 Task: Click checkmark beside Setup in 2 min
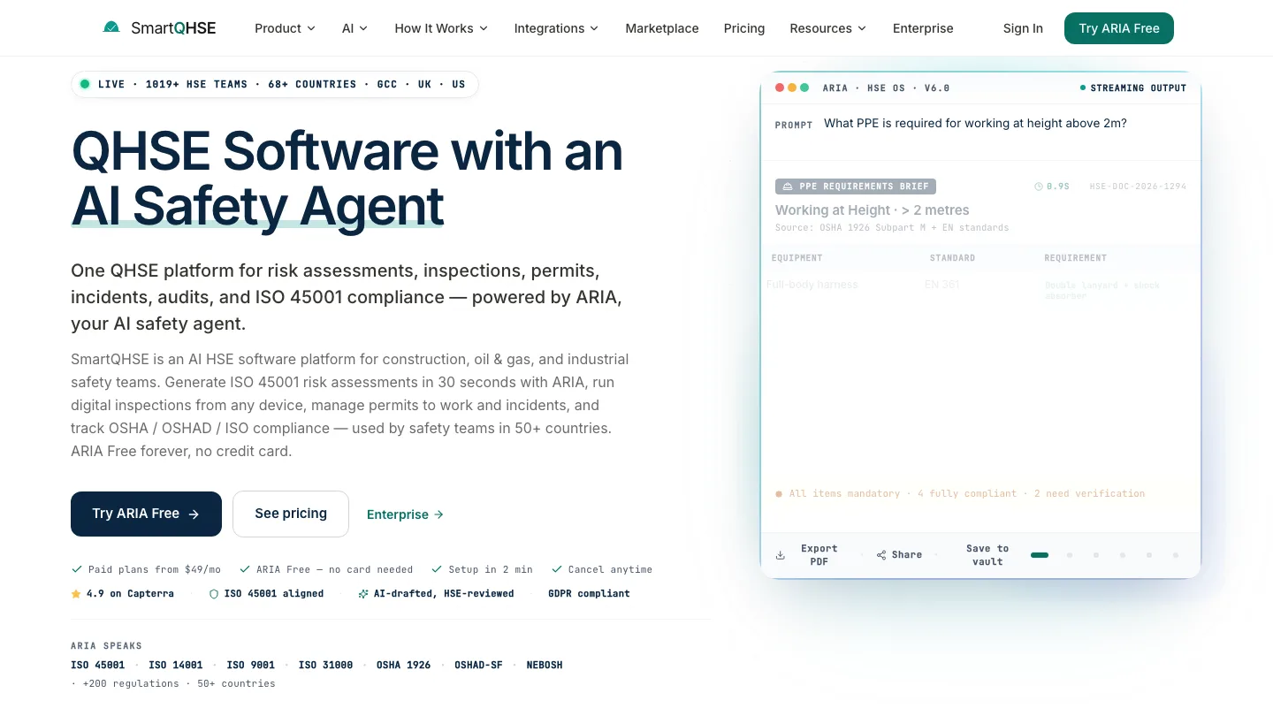pos(436,569)
